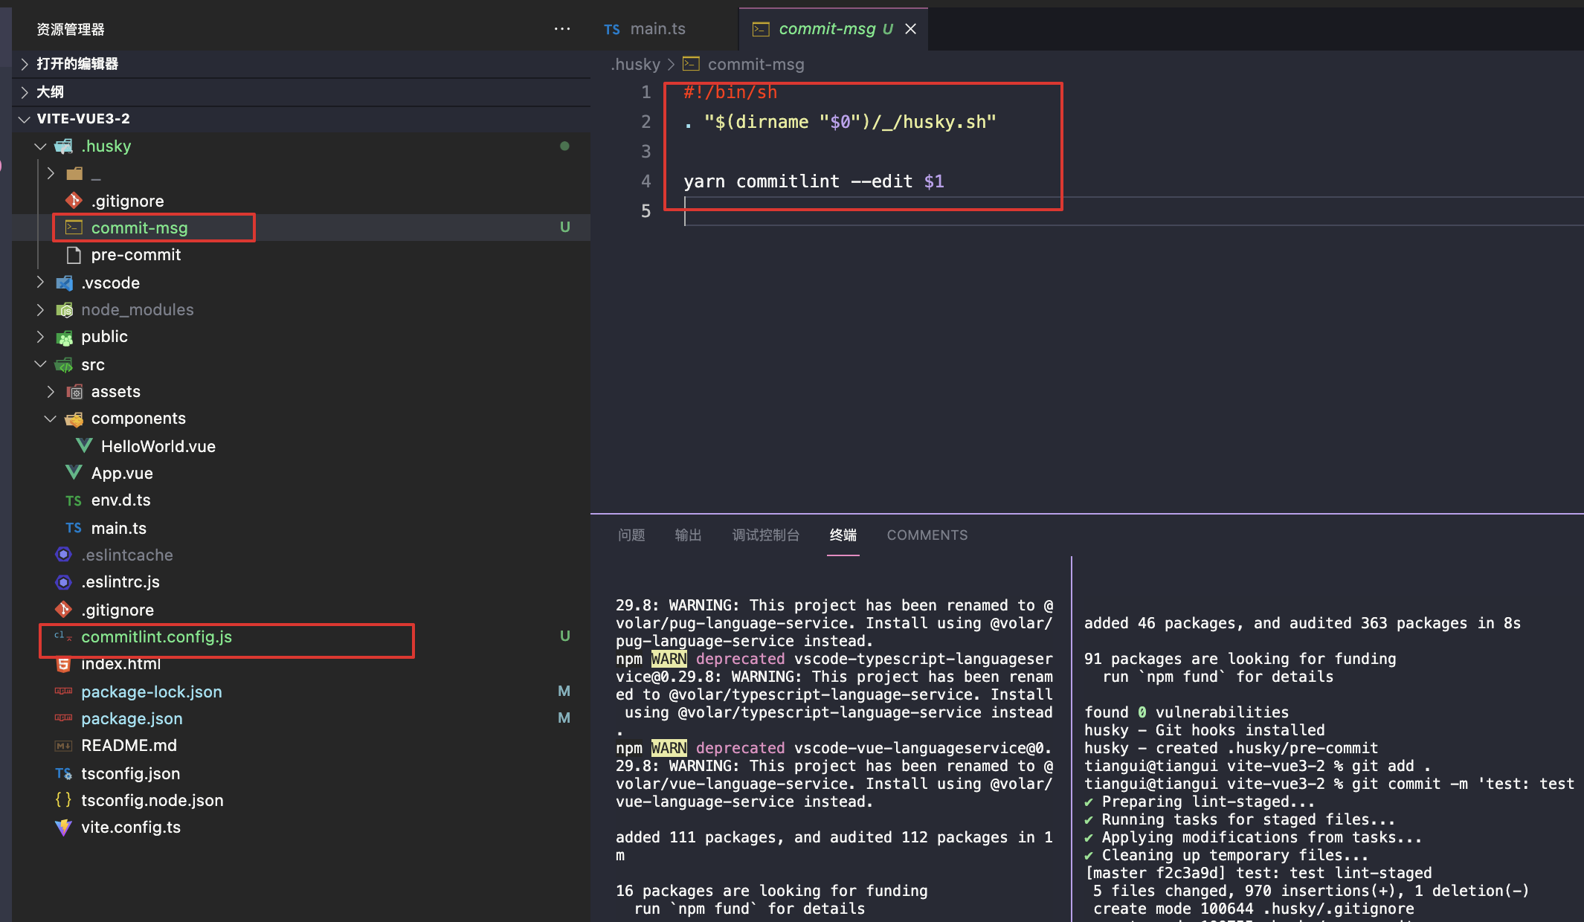Image resolution: width=1584 pixels, height=922 pixels.
Task: Open pre-commit file in explorer
Action: tap(135, 255)
